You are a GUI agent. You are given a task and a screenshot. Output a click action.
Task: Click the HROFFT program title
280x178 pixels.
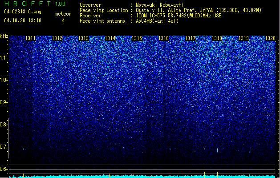coord(28,4)
